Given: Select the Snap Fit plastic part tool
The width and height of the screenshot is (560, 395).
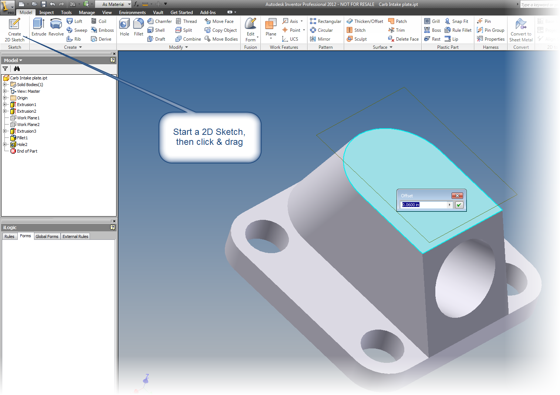Looking at the screenshot, I should 458,21.
